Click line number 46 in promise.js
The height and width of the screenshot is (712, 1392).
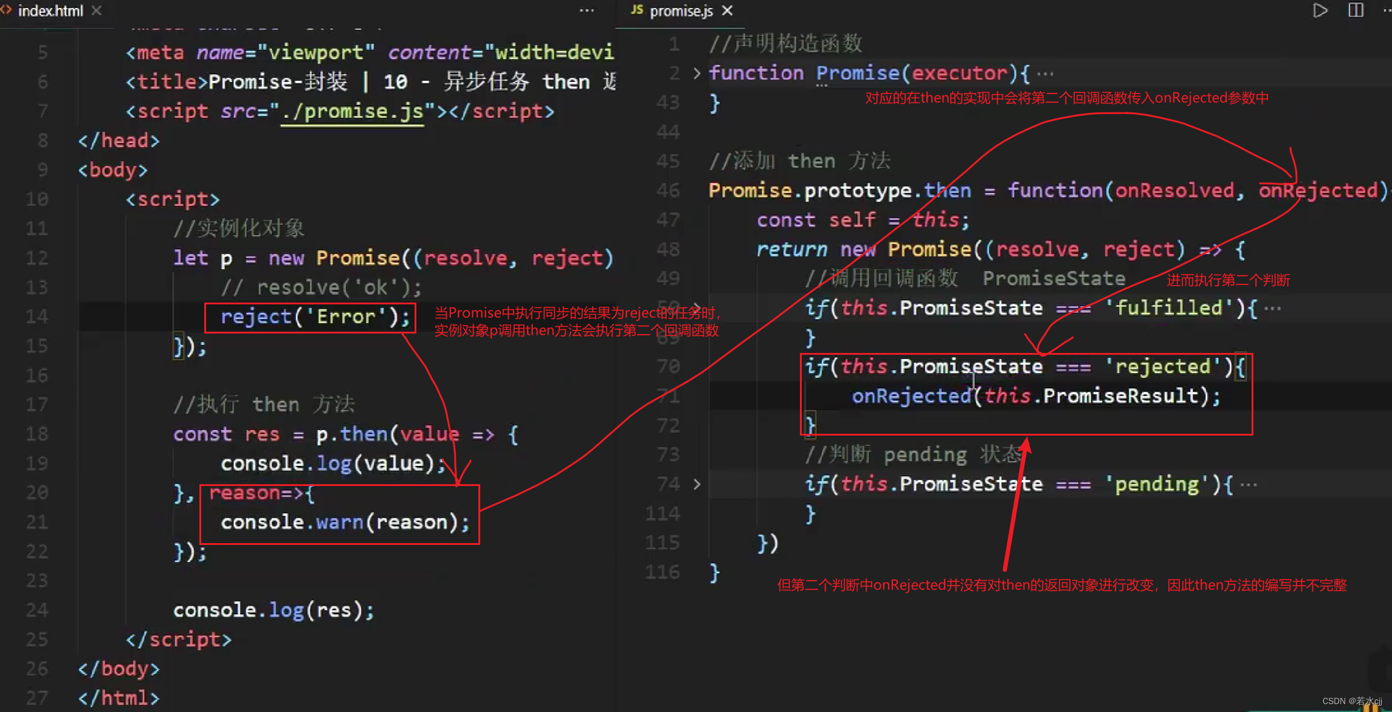[x=668, y=191]
